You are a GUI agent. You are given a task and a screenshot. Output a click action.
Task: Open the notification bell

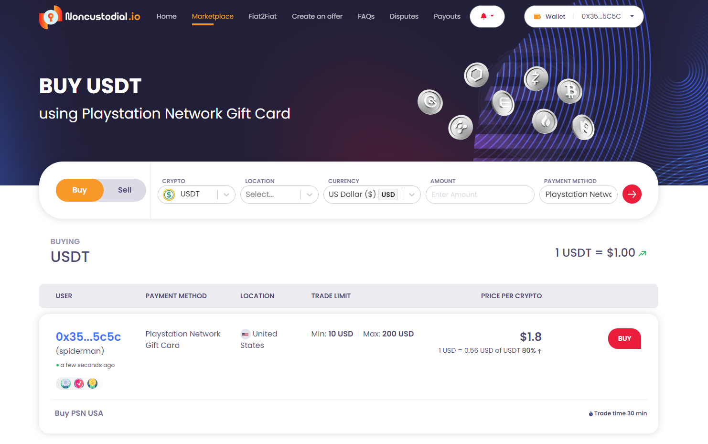pyautogui.click(x=483, y=16)
